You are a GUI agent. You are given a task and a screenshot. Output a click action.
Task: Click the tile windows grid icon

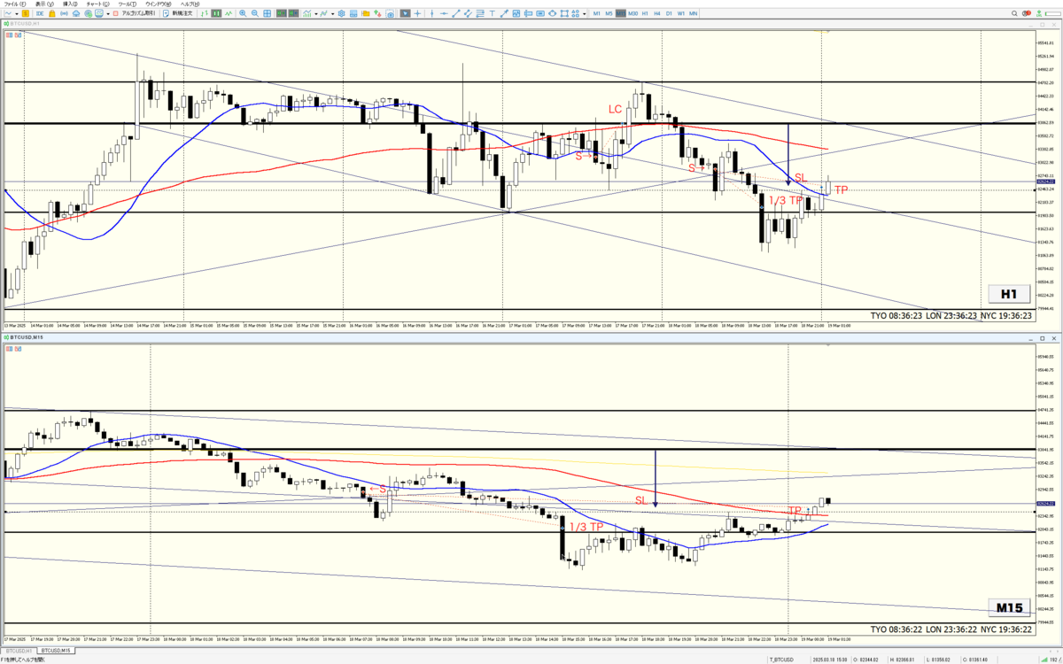pos(267,13)
